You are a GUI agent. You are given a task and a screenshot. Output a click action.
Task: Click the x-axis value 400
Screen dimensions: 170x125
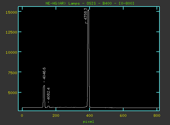pos(90,116)
